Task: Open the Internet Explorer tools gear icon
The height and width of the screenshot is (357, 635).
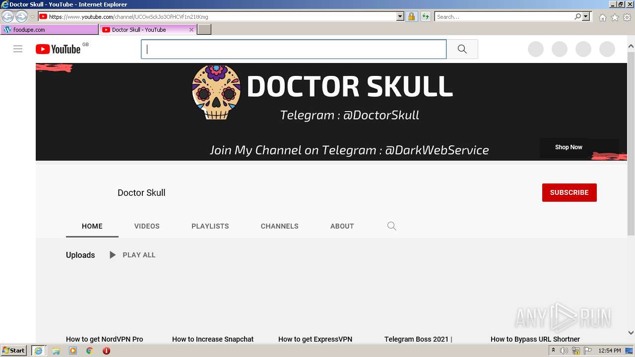Action: [627, 17]
